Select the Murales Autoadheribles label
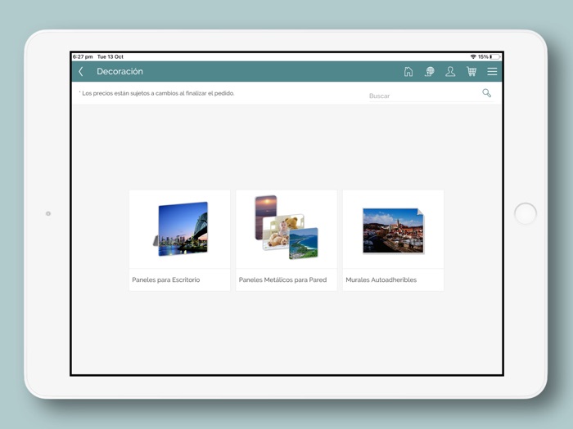Screen dimensions: 573x429 [x=381, y=279]
